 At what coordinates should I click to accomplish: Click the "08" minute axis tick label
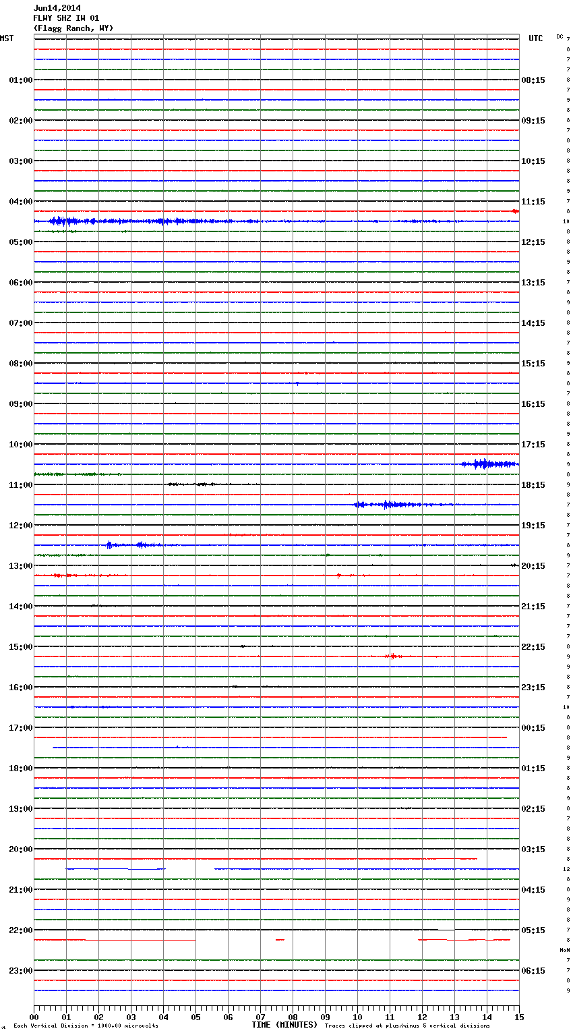293,1017
